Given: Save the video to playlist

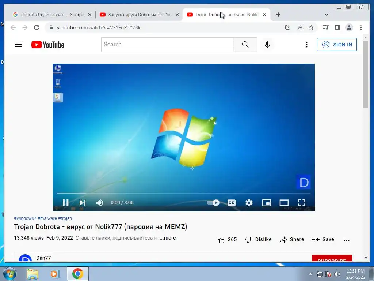Looking at the screenshot, I should pyautogui.click(x=323, y=239).
